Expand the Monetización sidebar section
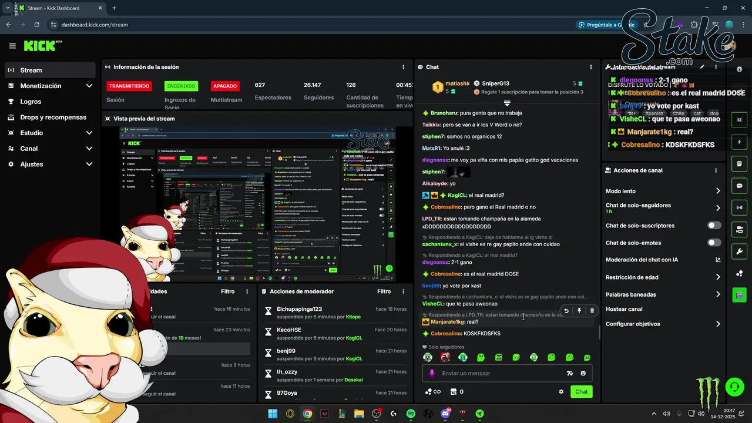Viewport: 752px width, 423px height. point(89,86)
